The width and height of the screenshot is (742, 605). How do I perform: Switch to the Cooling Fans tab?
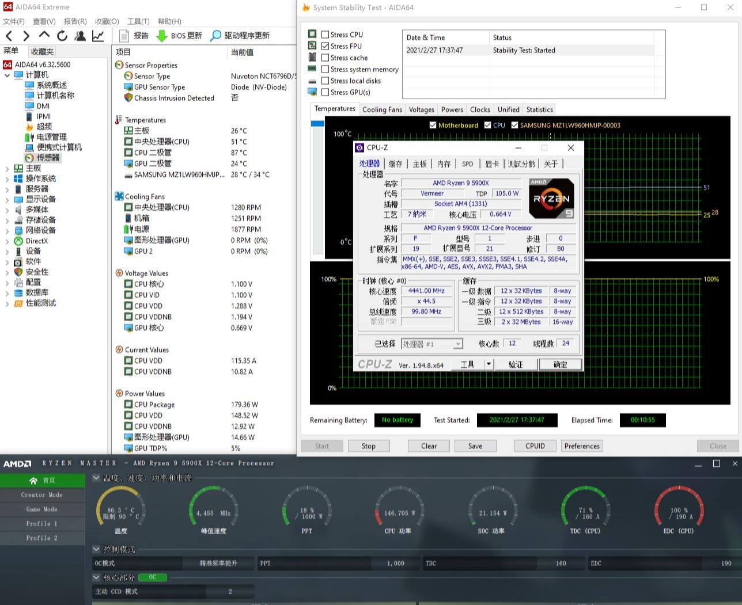point(382,109)
